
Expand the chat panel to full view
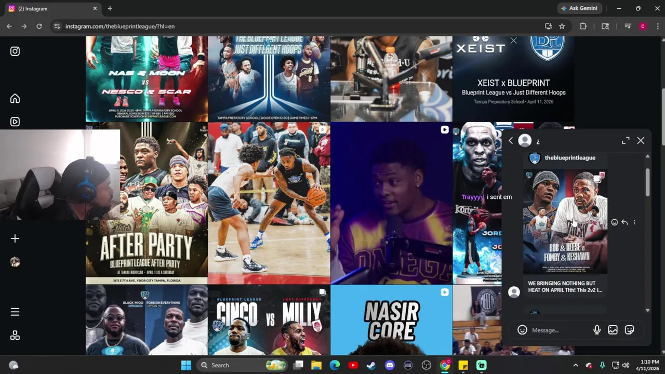pos(626,141)
